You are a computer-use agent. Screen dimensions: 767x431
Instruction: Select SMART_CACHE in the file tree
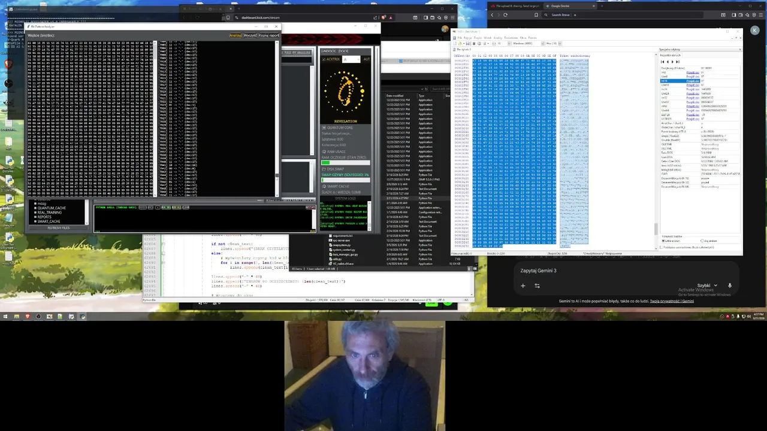(49, 221)
